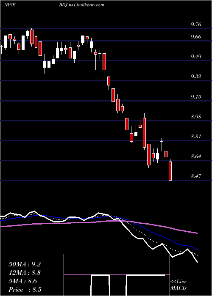Click the 8.47 price axis label
The image size is (212, 296).
point(196,176)
